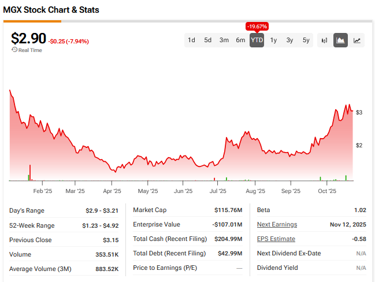Show the 1y price history
The image size is (375, 282).
pyautogui.click(x=273, y=40)
